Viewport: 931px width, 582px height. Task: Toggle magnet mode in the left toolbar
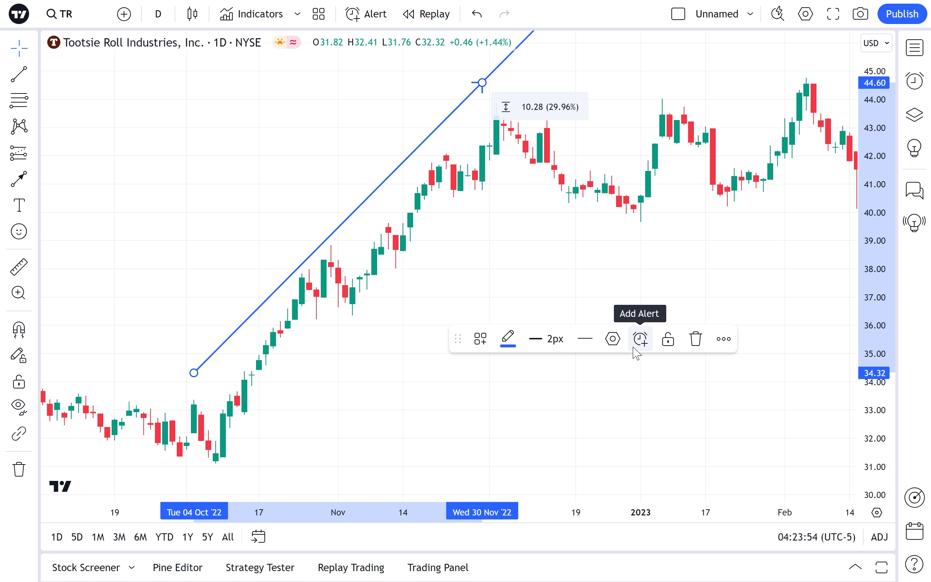coord(19,330)
